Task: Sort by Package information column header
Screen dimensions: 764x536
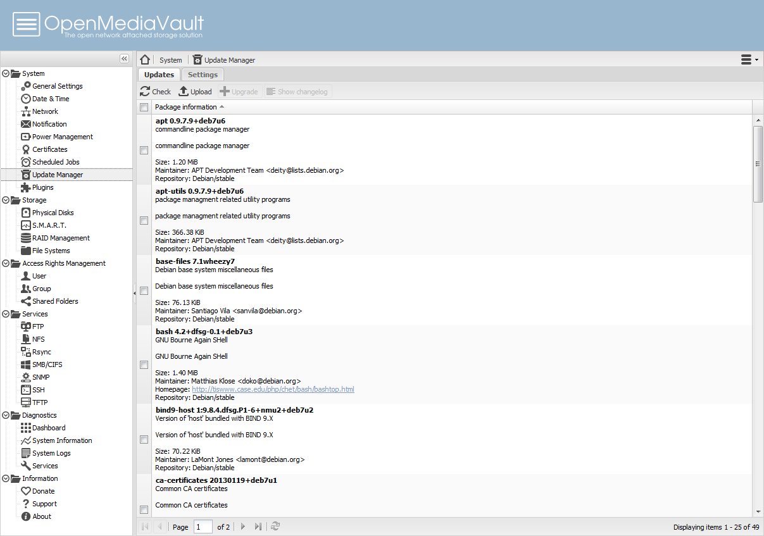Action: coord(452,107)
